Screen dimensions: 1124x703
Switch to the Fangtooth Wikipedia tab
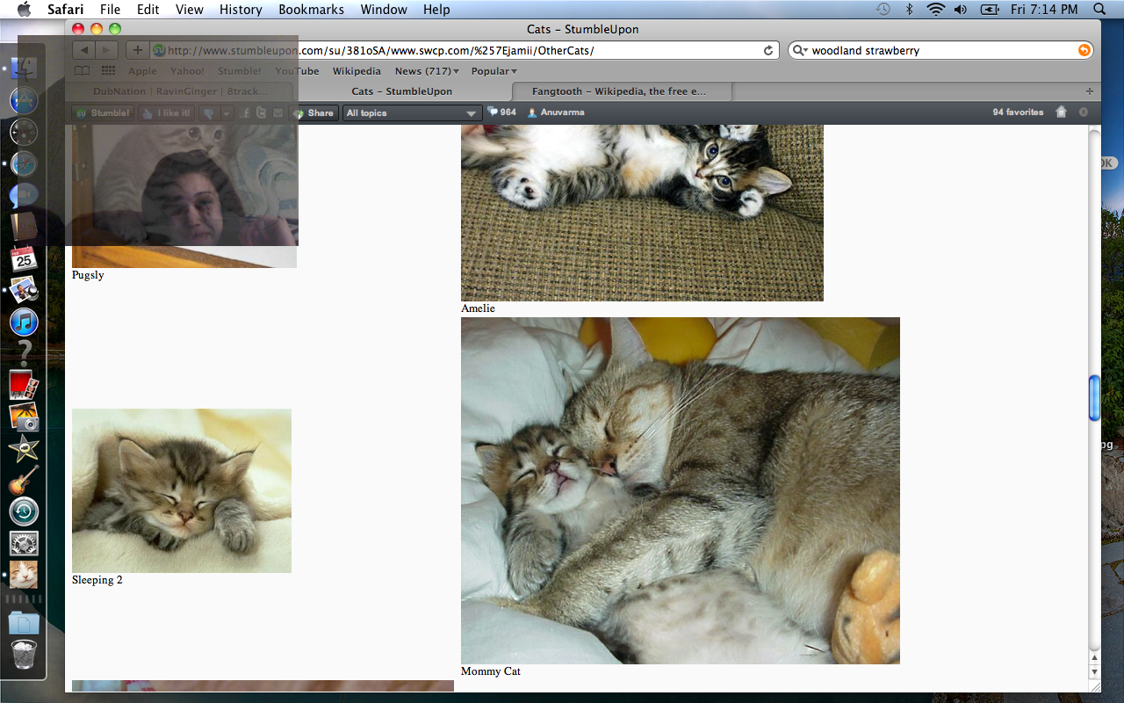(619, 91)
